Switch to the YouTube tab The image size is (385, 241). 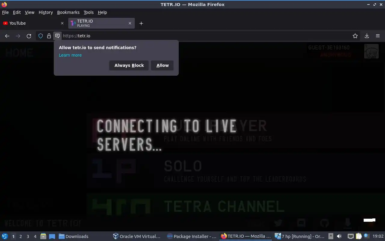(x=33, y=23)
